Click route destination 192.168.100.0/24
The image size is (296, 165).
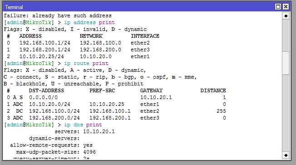coord(54,111)
